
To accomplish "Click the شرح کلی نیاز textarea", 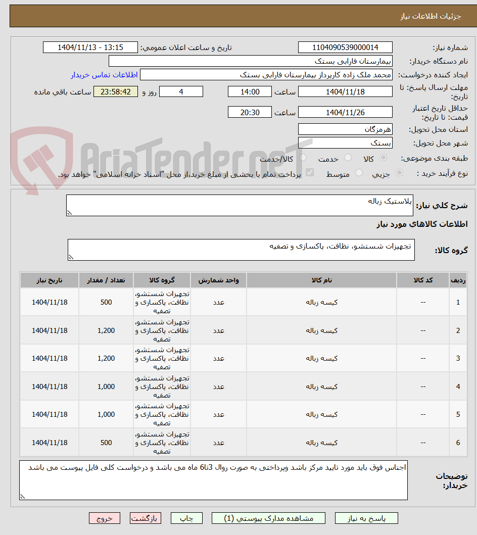I will pos(240,206).
